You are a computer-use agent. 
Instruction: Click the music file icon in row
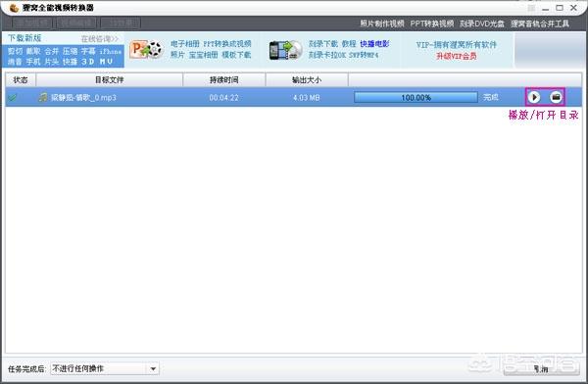coord(43,98)
